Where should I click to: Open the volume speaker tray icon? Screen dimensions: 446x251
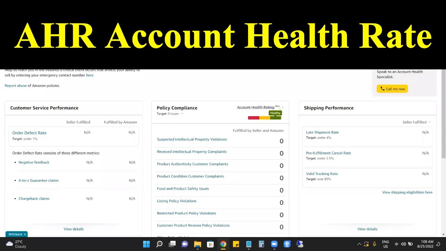tap(403, 244)
